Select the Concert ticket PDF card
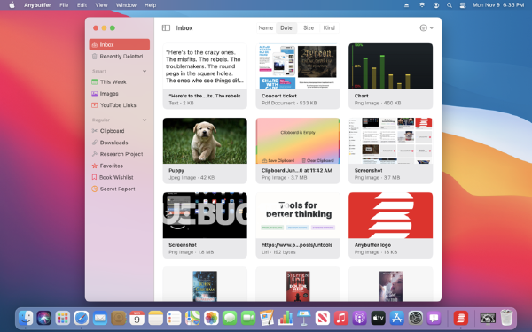Viewport: 532px width, 332px height. point(298,76)
